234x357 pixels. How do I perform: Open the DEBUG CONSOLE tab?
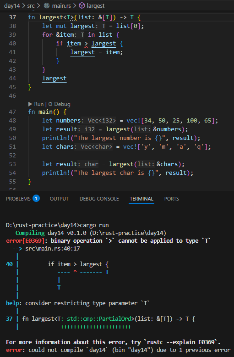[x=99, y=199]
